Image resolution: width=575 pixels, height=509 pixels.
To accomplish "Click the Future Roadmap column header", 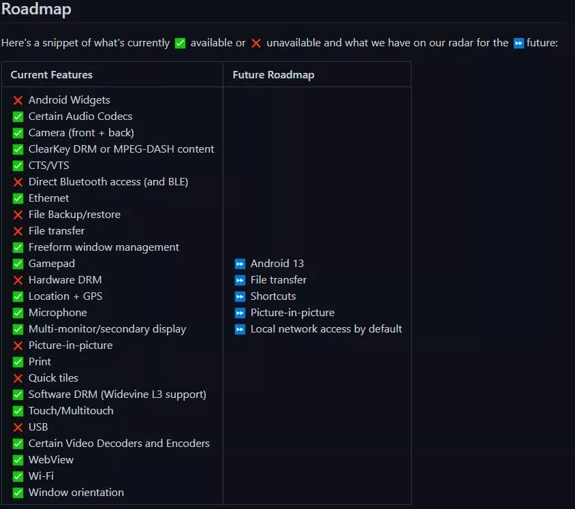I will tap(273, 75).
